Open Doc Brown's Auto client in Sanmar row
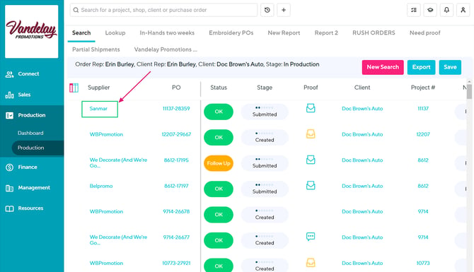This screenshot has width=474, height=272. coord(362,109)
